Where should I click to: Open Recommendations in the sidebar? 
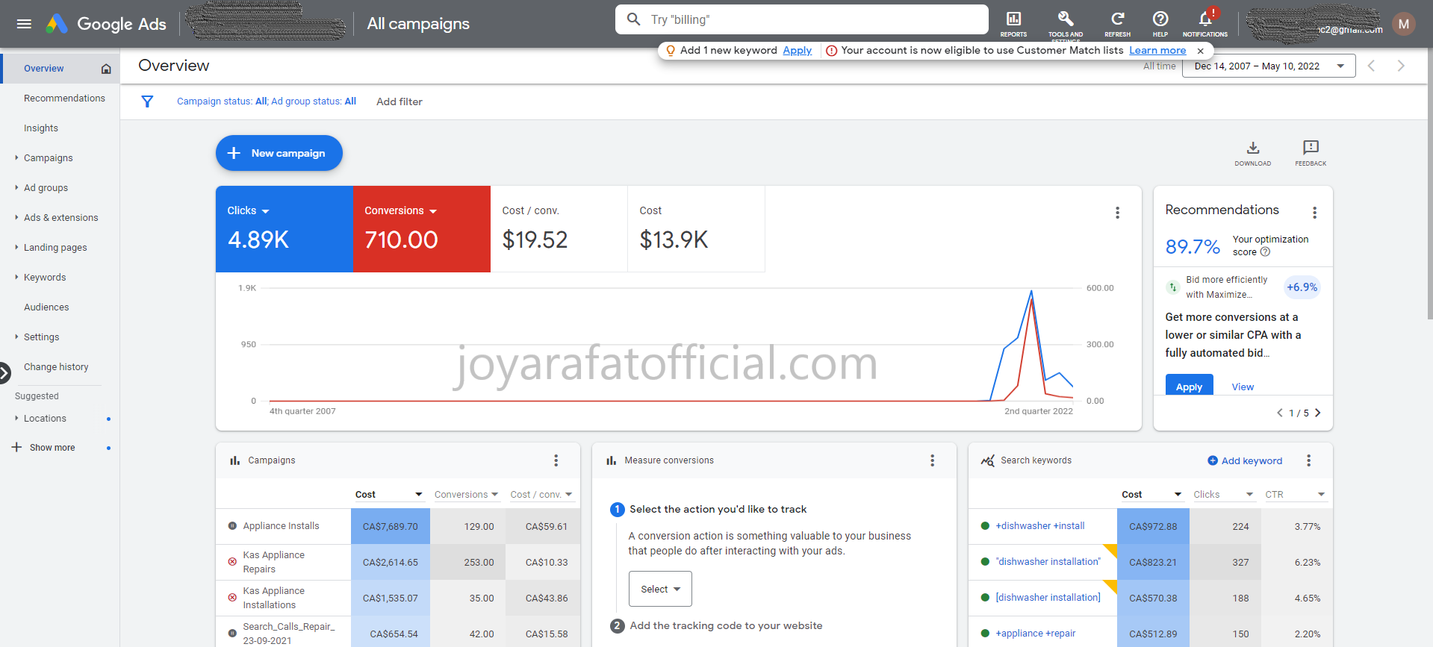tap(64, 99)
